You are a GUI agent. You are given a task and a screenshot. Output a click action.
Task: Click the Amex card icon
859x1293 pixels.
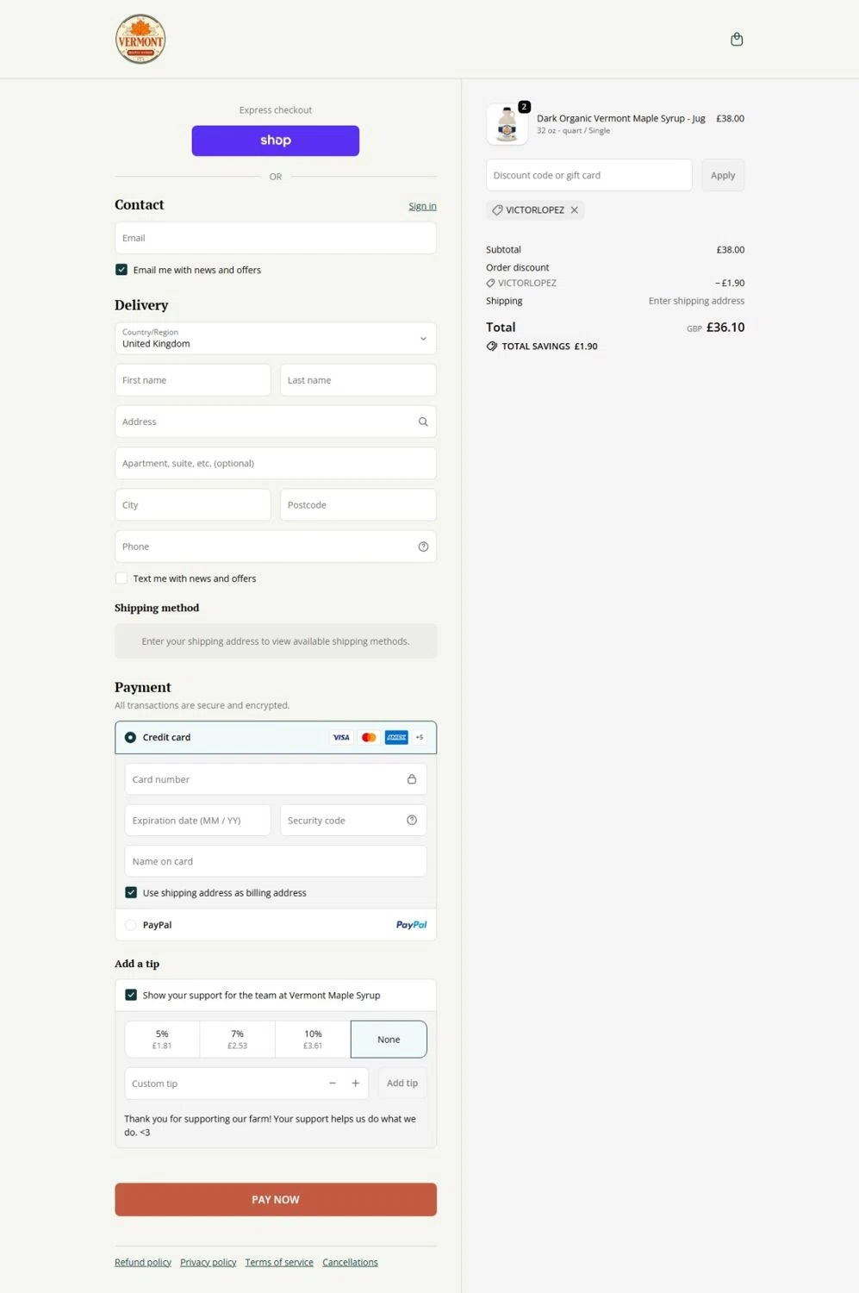tap(396, 737)
